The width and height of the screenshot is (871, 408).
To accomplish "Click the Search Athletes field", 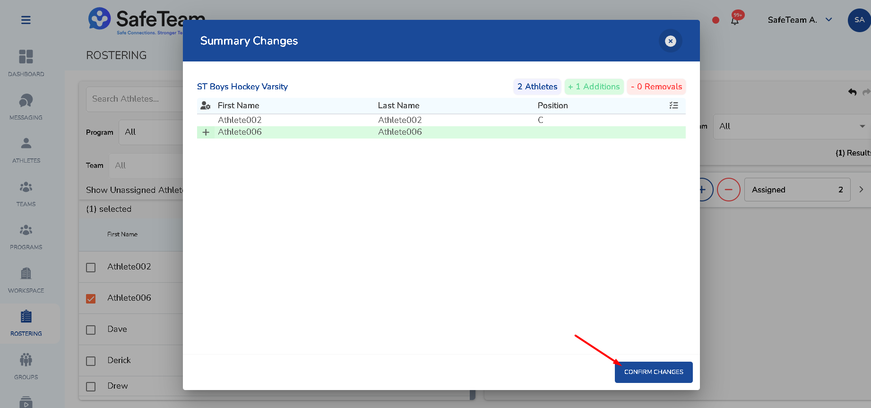I will (135, 99).
